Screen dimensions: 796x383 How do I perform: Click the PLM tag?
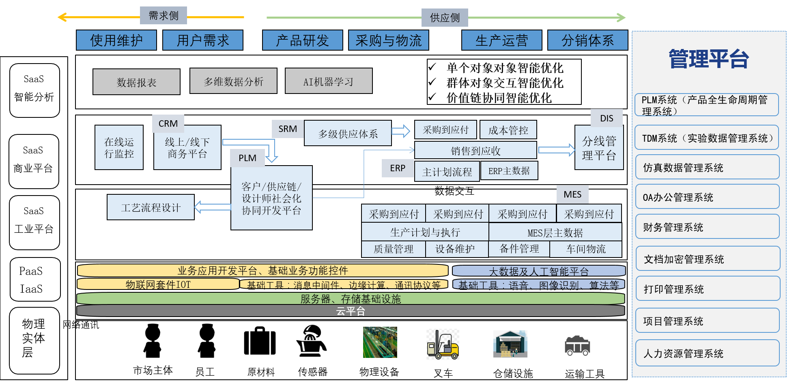click(247, 158)
